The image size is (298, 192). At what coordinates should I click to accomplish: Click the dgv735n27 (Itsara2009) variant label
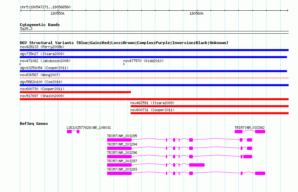[x=42, y=54]
